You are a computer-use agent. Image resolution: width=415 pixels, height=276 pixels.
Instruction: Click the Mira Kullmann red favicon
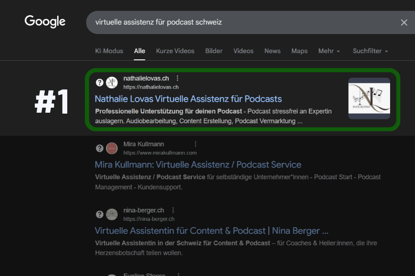112,149
